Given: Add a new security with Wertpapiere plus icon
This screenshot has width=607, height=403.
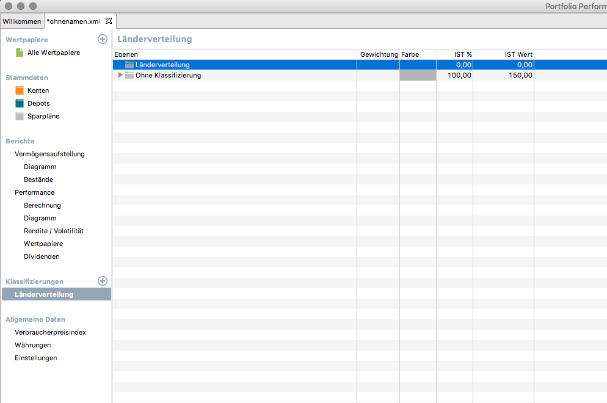Looking at the screenshot, I should tap(102, 39).
